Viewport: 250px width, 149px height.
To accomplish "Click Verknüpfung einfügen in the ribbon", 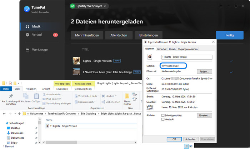I will click(x=56, y=103).
